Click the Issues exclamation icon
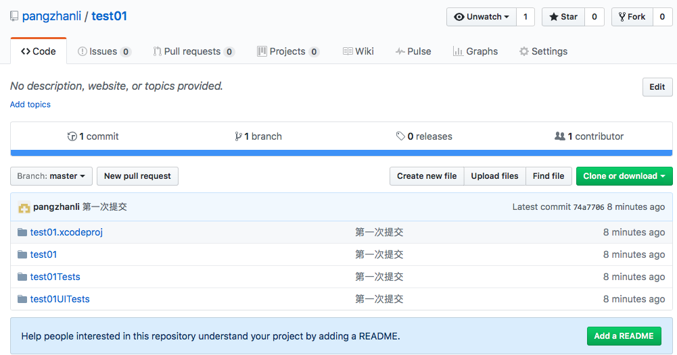 [82, 51]
